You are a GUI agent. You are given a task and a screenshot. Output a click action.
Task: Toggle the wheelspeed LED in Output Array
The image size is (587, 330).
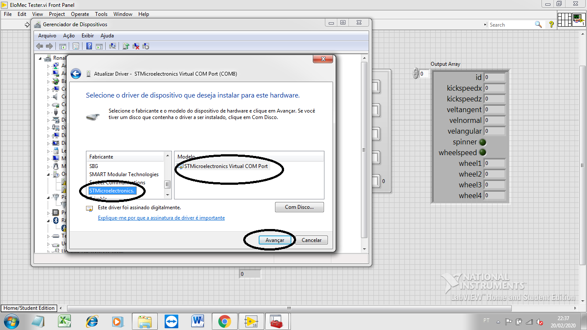click(483, 153)
